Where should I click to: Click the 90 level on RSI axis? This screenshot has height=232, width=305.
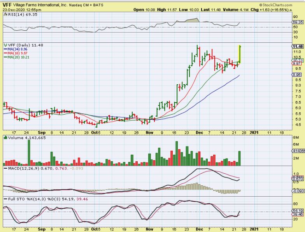(x=295, y=17)
